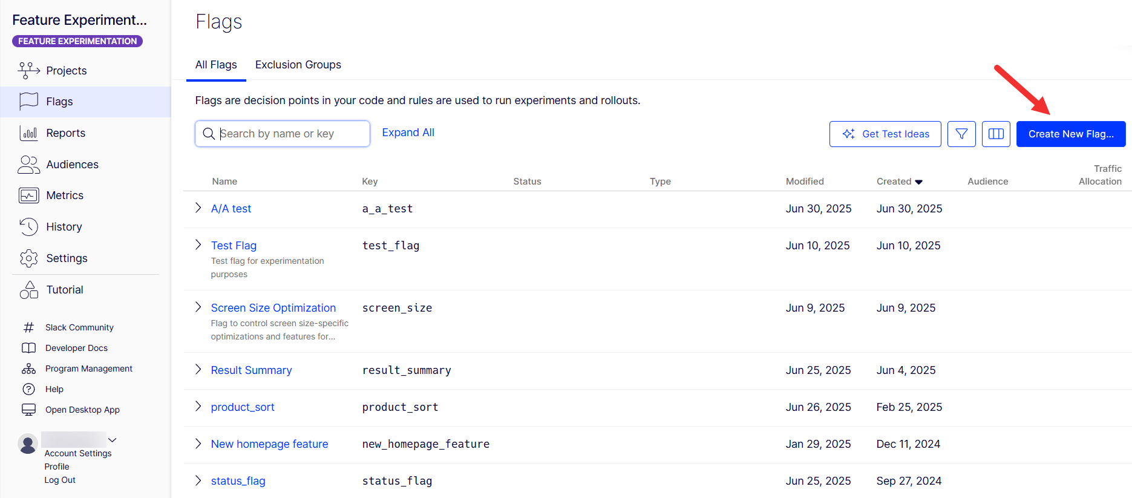Focus the Search by name or key field
This screenshot has height=498, width=1132.
point(283,134)
